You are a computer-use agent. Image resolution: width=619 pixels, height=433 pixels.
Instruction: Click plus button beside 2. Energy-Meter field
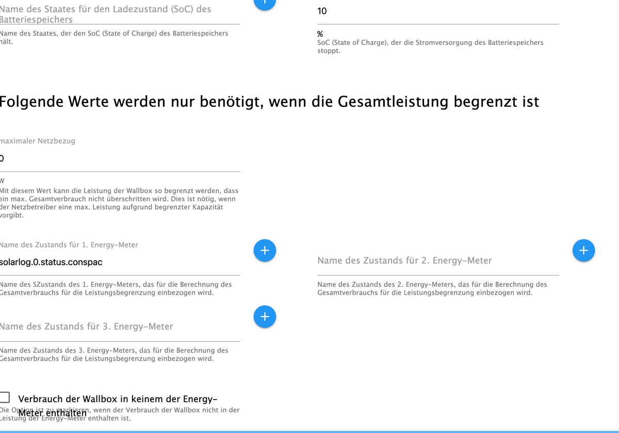pos(583,250)
